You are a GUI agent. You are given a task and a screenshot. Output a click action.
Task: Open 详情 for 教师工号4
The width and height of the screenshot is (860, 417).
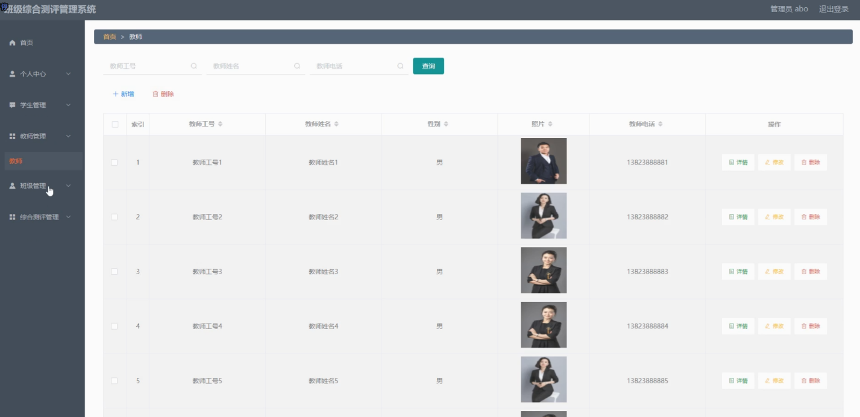click(x=738, y=327)
